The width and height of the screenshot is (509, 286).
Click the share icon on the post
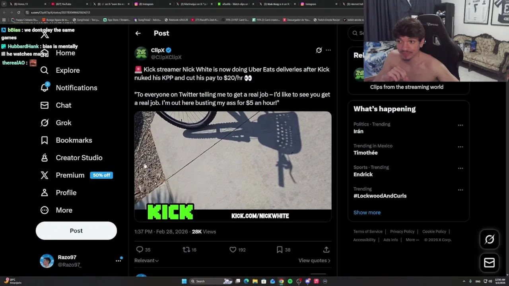coord(326,249)
